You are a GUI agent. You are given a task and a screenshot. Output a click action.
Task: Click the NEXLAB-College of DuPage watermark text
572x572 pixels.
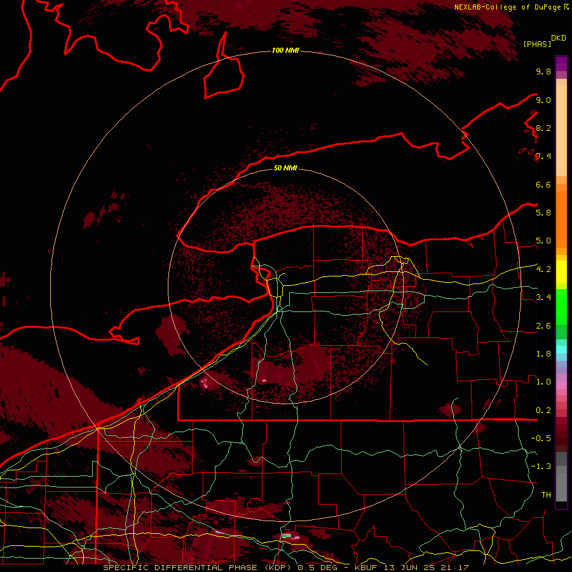[x=512, y=7]
